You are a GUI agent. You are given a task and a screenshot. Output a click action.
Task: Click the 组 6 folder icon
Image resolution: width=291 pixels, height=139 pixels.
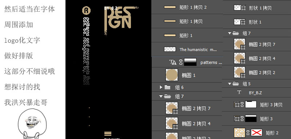[168, 87]
